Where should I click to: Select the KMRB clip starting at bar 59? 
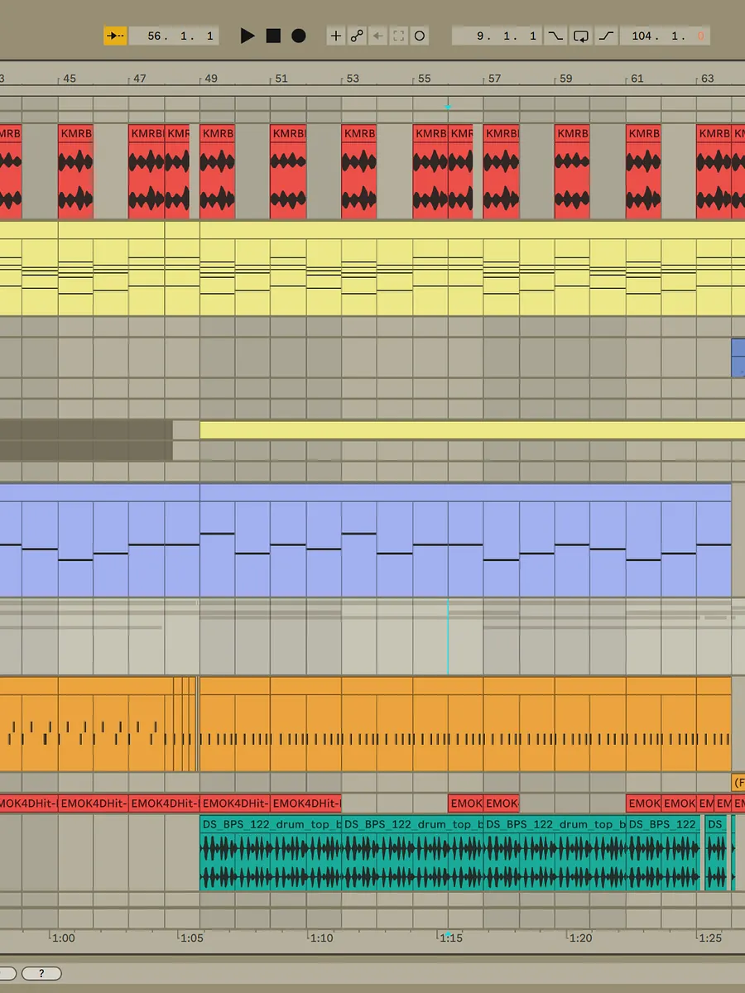(572, 171)
